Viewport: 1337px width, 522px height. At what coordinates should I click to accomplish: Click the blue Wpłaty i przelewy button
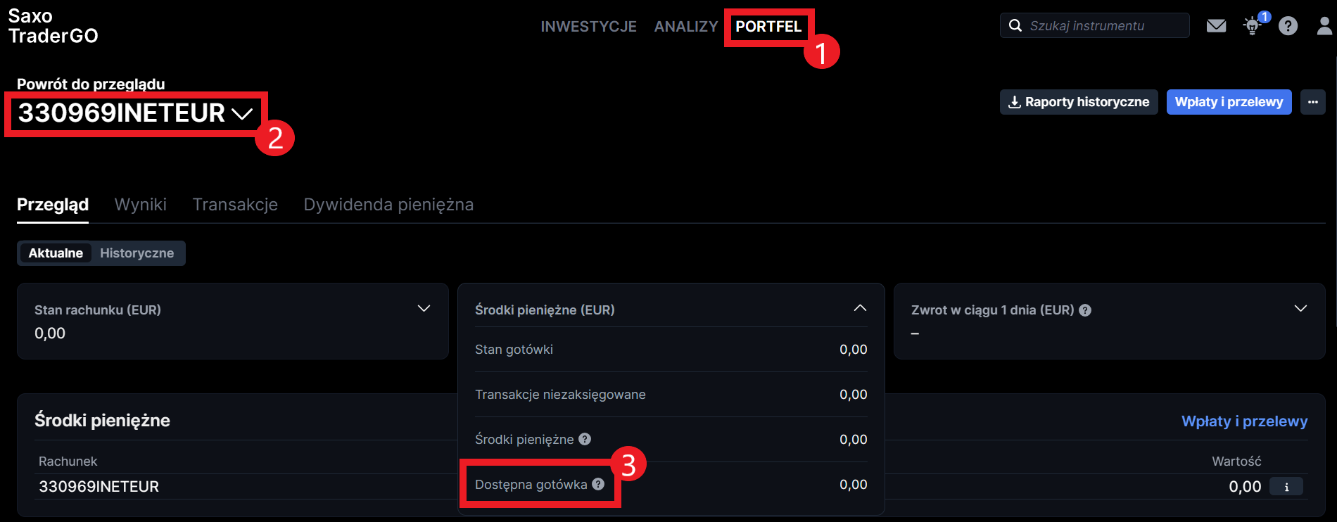tap(1229, 102)
